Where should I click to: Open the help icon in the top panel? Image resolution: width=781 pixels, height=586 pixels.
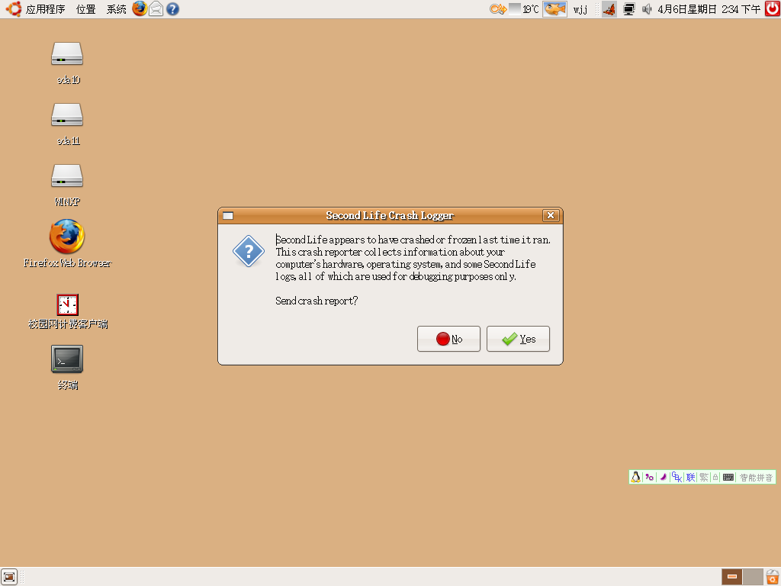tap(172, 9)
